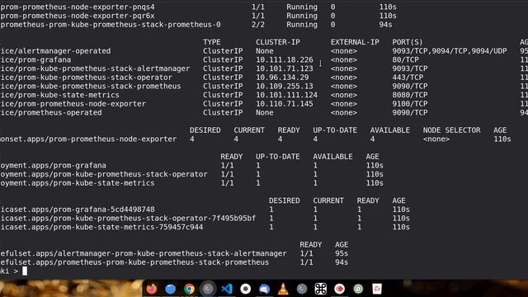528x297 pixels.
Task: Select cluster IP 10.109.255.13
Action: (284, 86)
